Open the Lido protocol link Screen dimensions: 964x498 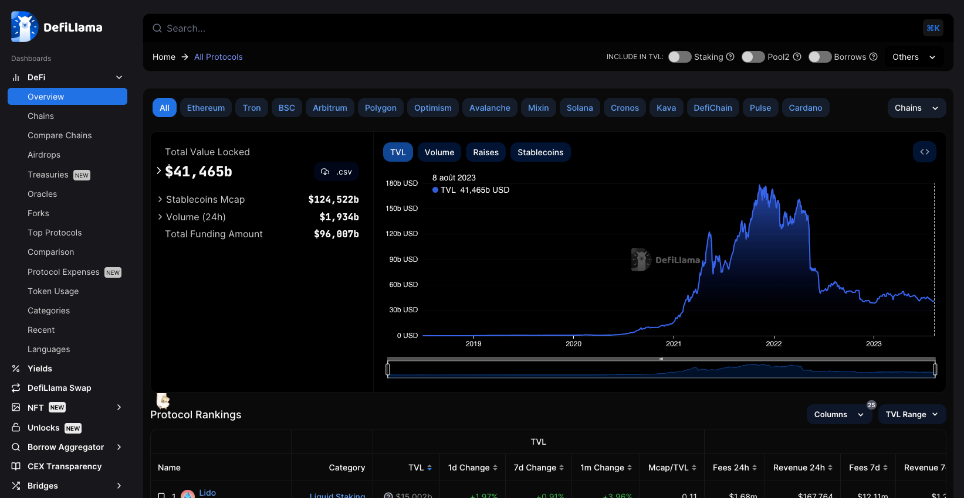[207, 493]
